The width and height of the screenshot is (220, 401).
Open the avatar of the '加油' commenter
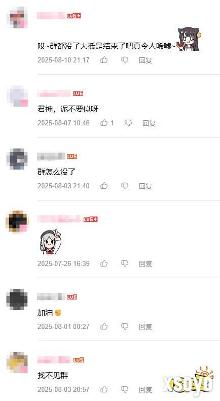(x=17, y=299)
